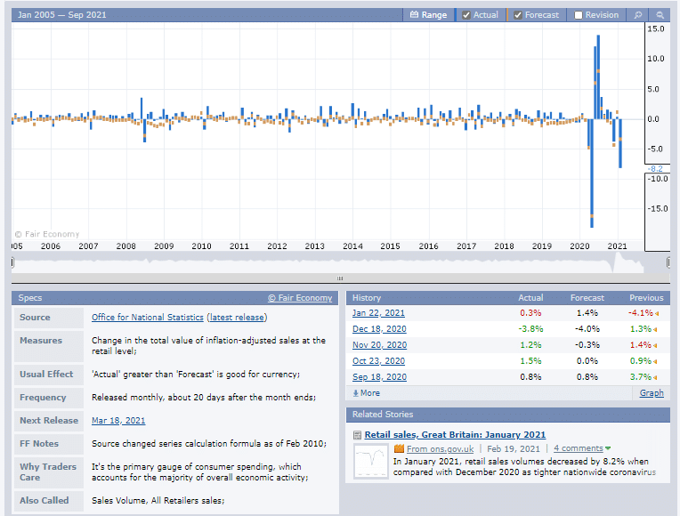
Task: Click the Usual Effect spec label
Action: [x=46, y=375]
